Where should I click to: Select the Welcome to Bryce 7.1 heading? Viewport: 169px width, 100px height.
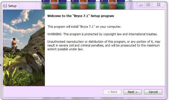click(81, 16)
